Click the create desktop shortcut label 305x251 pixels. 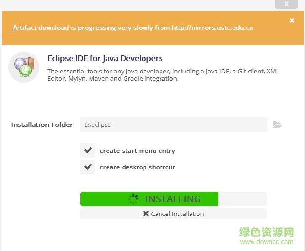coord(137,167)
